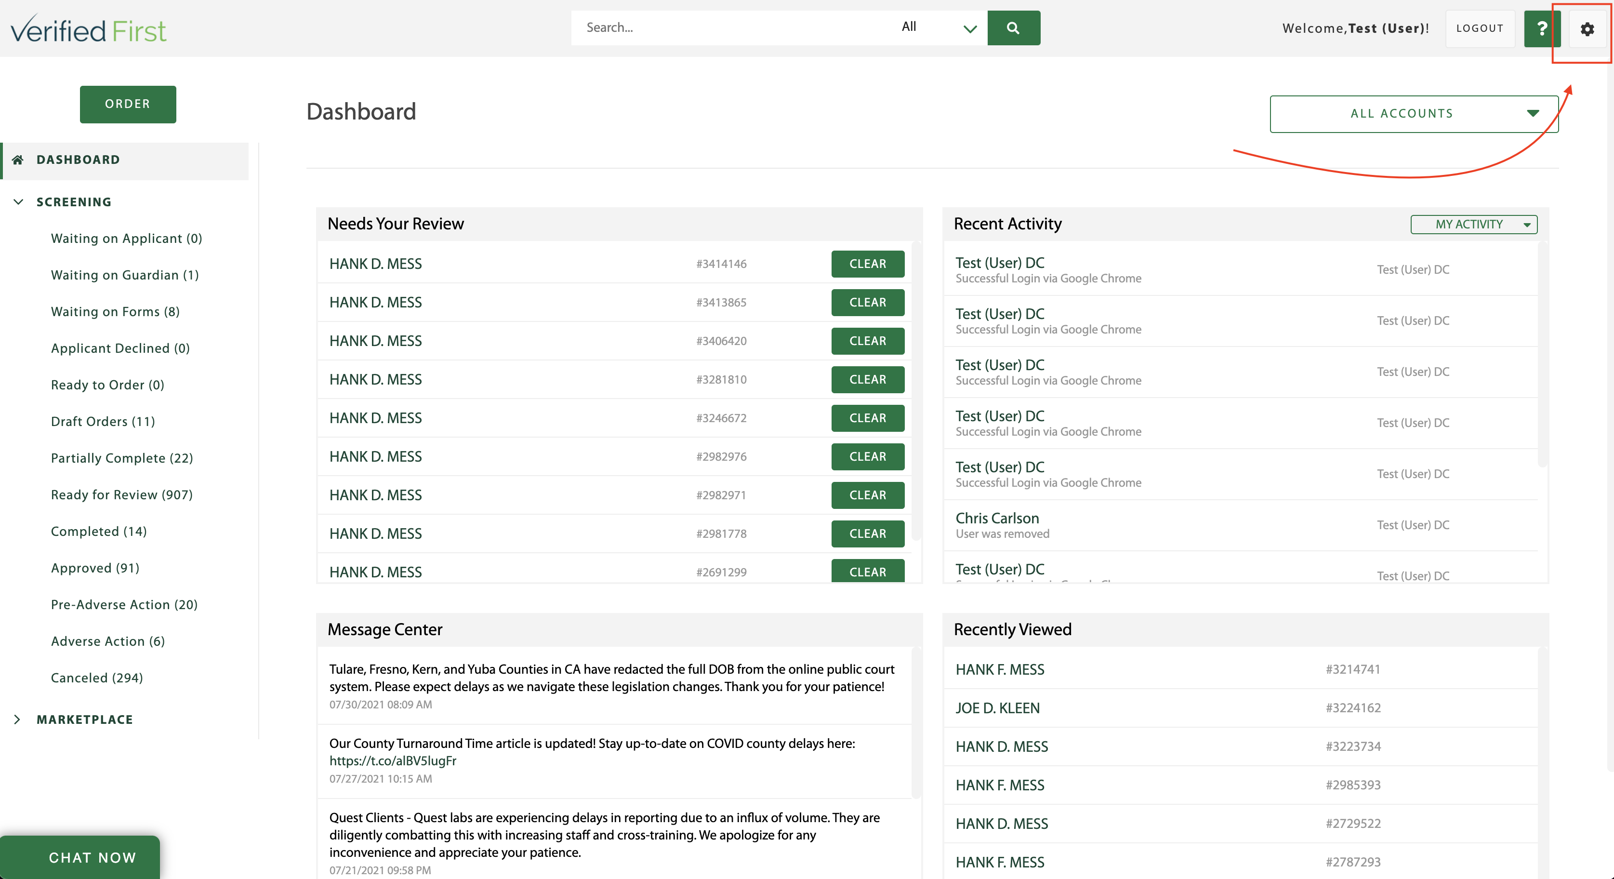Open Canceled (294) list
Viewport: 1614px width, 879px height.
pyautogui.click(x=97, y=679)
